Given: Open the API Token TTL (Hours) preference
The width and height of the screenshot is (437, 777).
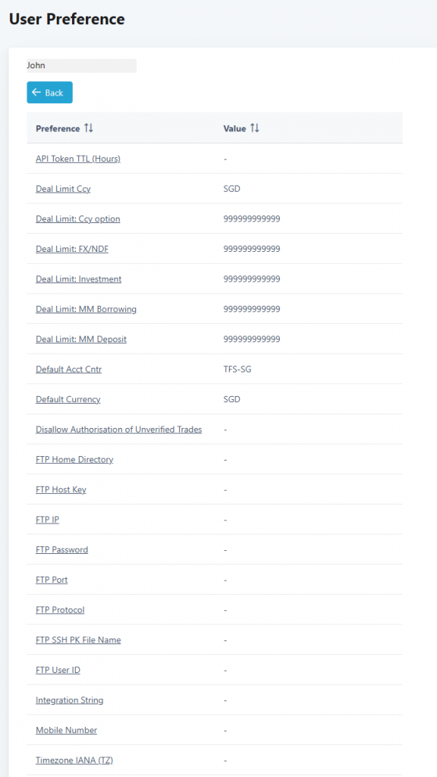Looking at the screenshot, I should (78, 159).
